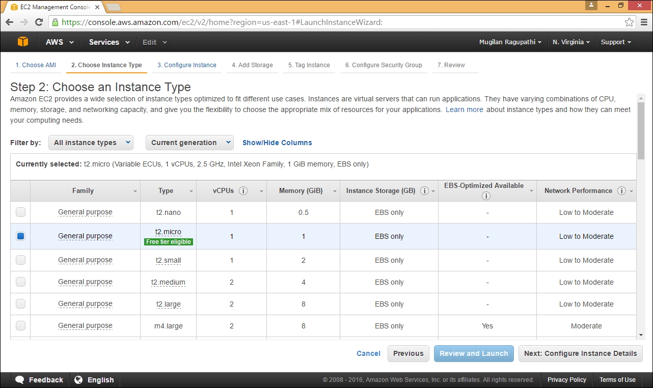Open the Show/Hide Columns link
Image resolution: width=653 pixels, height=388 pixels.
coord(277,143)
